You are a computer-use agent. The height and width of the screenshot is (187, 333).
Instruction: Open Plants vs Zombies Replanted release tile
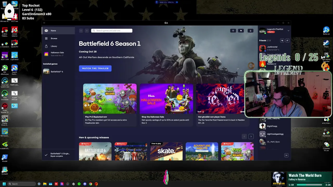coord(237,151)
